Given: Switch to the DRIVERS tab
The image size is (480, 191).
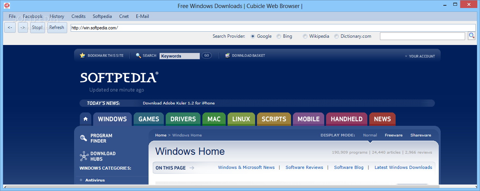Looking at the screenshot, I should 183,119.
